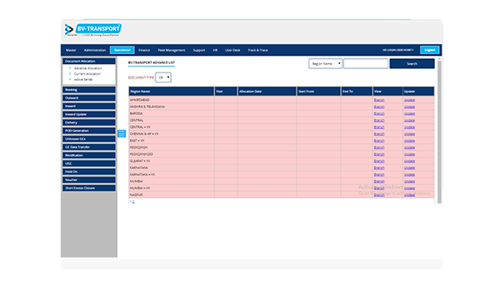504x307 pixels.
Task: Expand the Booking sidebar section
Action: pos(89,90)
